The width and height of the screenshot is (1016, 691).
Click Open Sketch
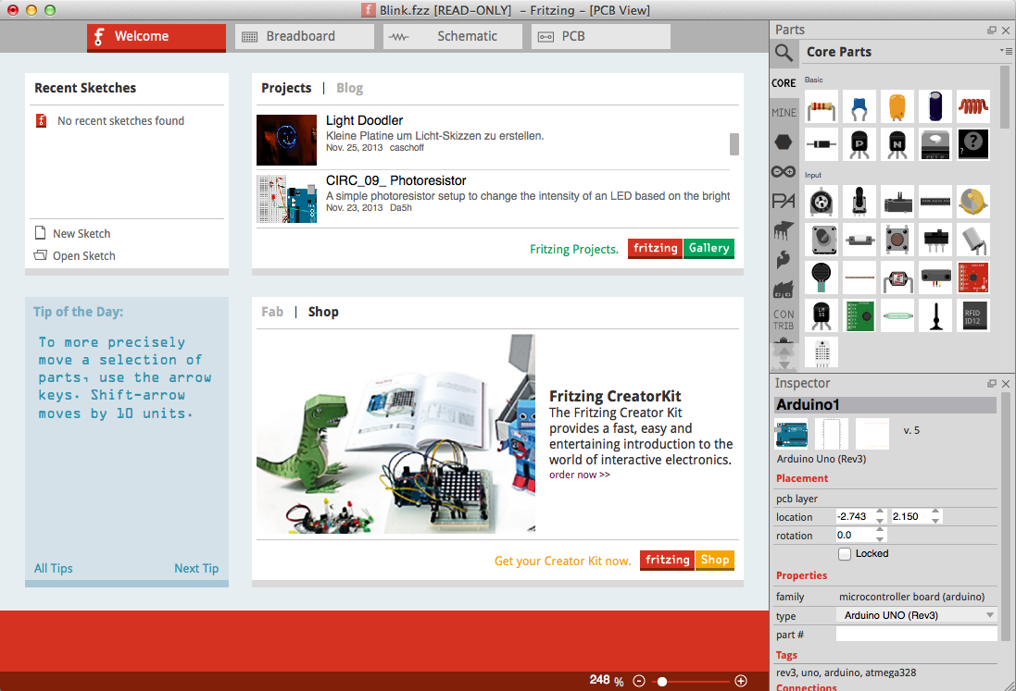click(74, 255)
